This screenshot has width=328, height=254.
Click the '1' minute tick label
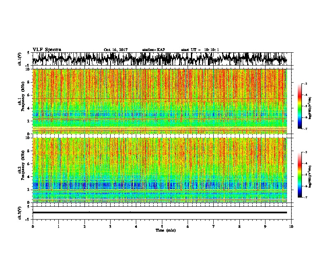coord(58,227)
